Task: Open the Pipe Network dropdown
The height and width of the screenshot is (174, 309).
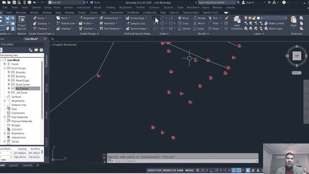Action: click(111, 29)
